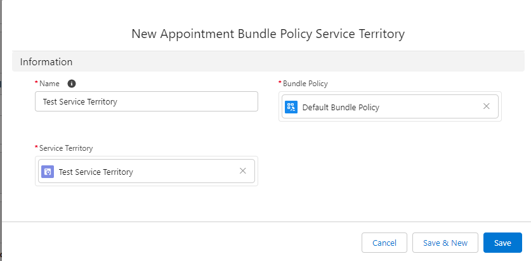Click the purple Service Territory record icon
This screenshot has height=261, width=531.
(x=48, y=172)
